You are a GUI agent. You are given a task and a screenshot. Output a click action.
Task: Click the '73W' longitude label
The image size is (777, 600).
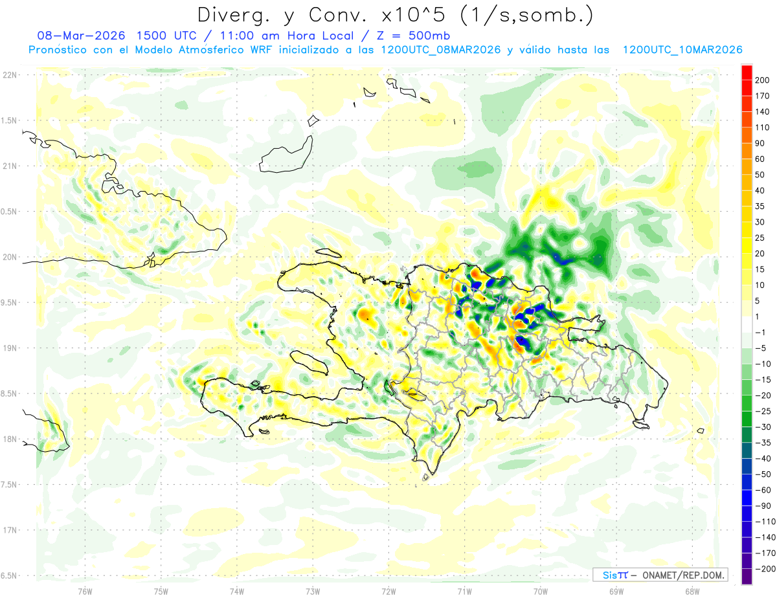(x=313, y=591)
